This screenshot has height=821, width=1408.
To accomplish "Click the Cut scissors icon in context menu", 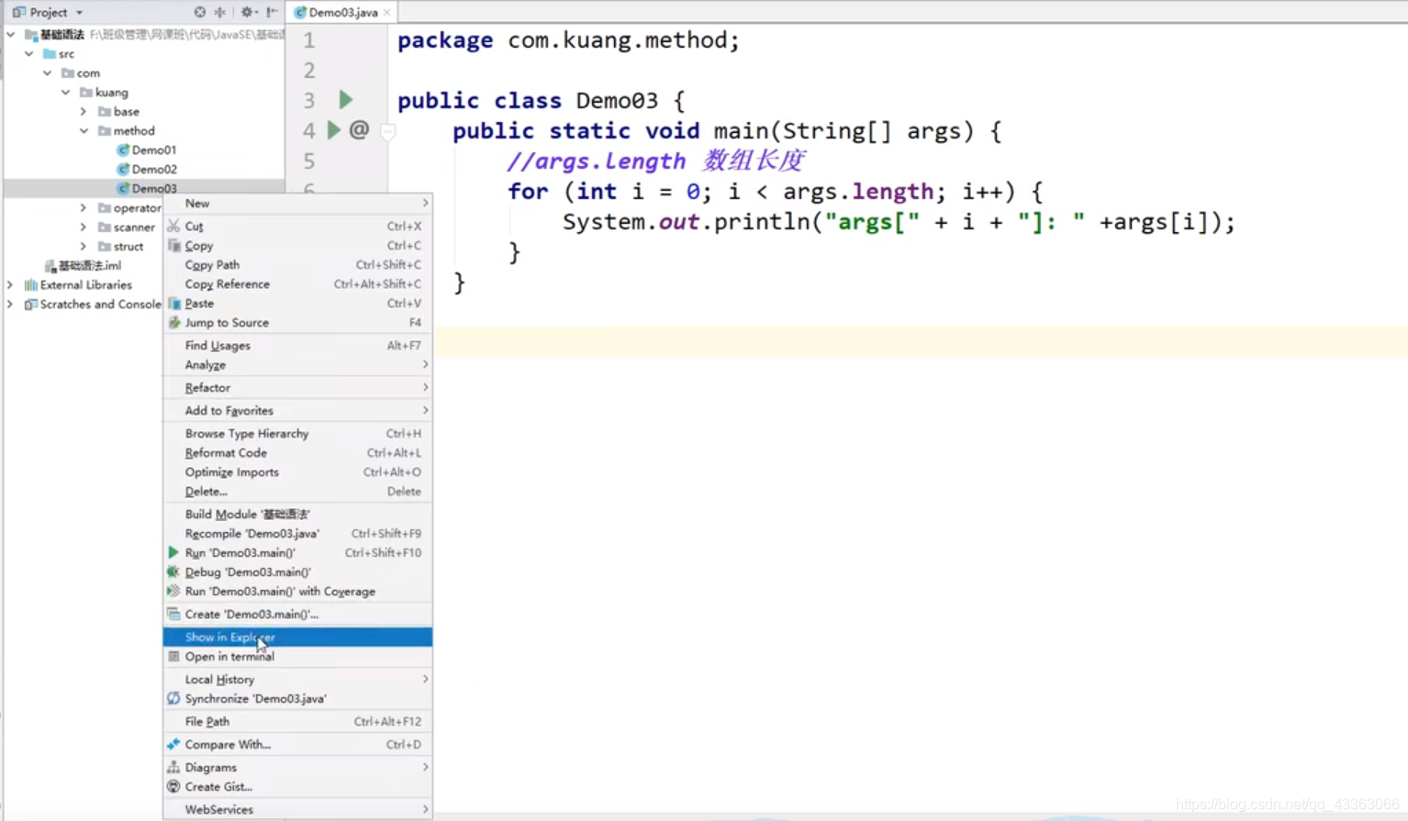I will (173, 226).
